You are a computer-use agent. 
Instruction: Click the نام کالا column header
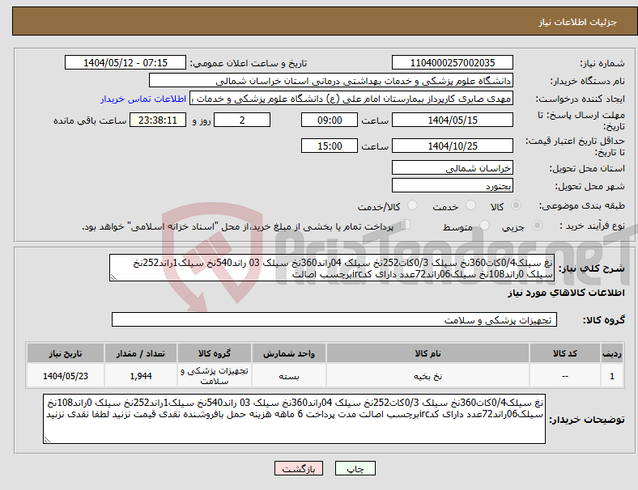coord(427,353)
